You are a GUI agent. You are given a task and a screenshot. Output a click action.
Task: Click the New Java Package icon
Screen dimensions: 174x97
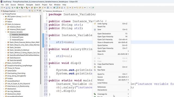(x=32, y=8)
